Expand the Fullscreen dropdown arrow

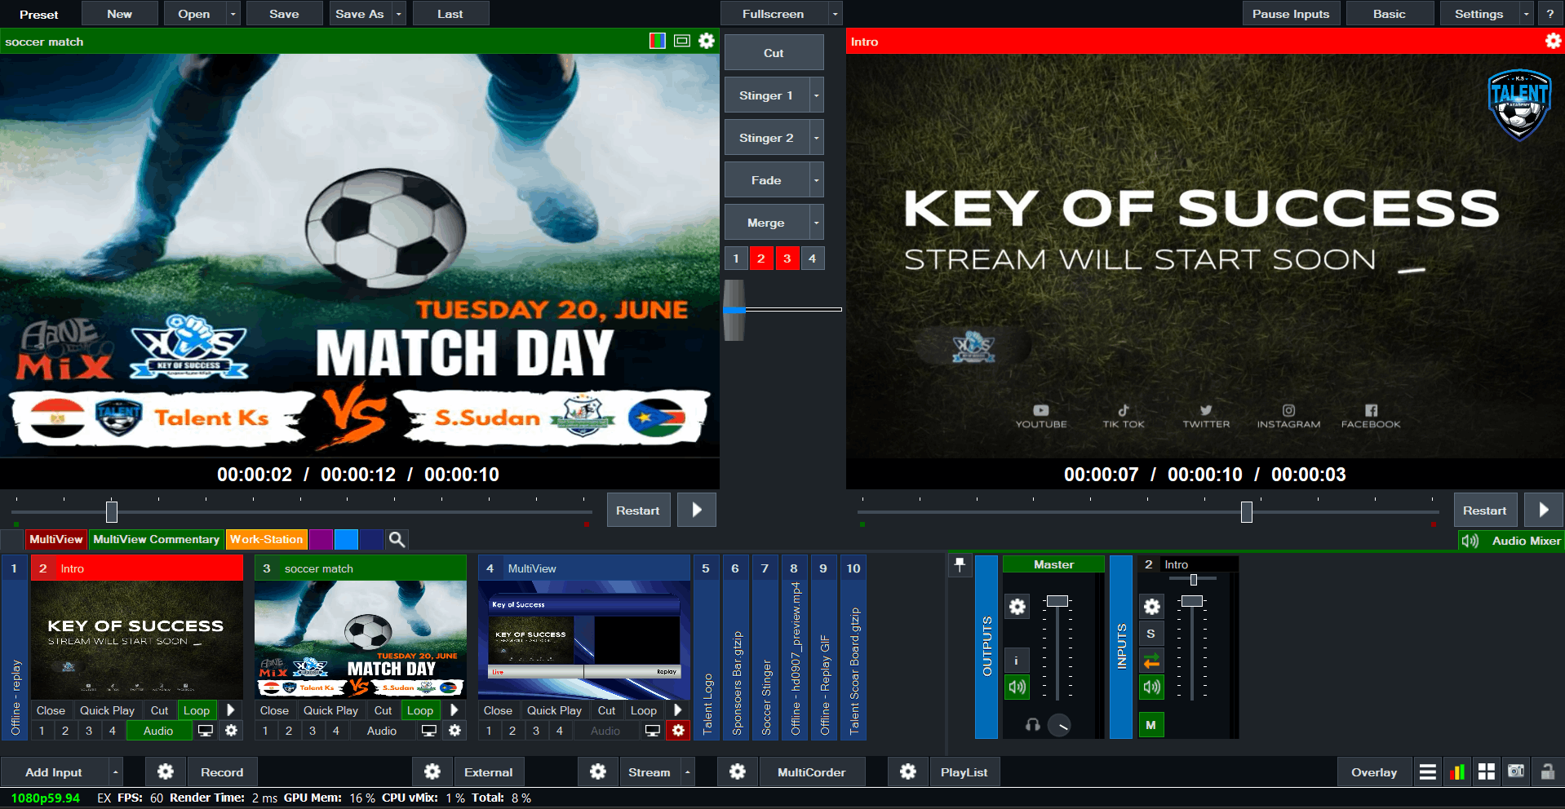(835, 14)
